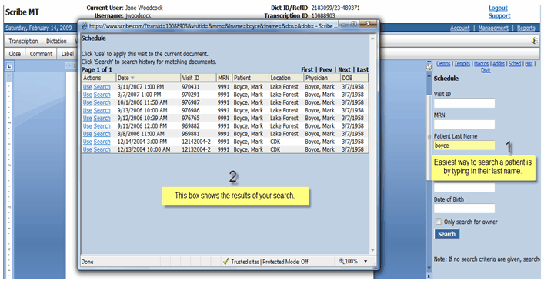Click the speaker audio icon in toolbar
Viewport: 544px width, 281px height.
coord(534,41)
